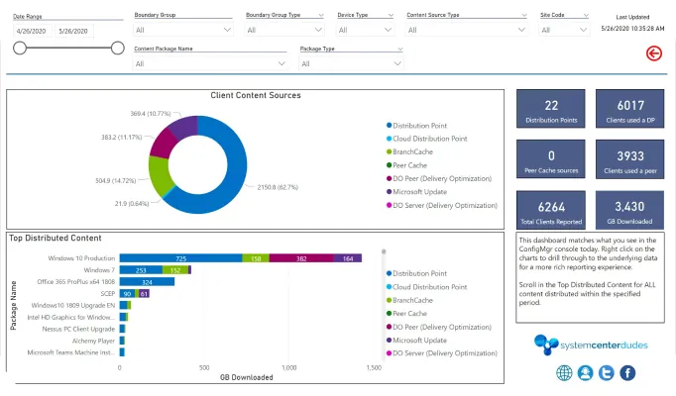Select the end handle of Date Range slider
The image size is (676, 396).
coord(117,48)
